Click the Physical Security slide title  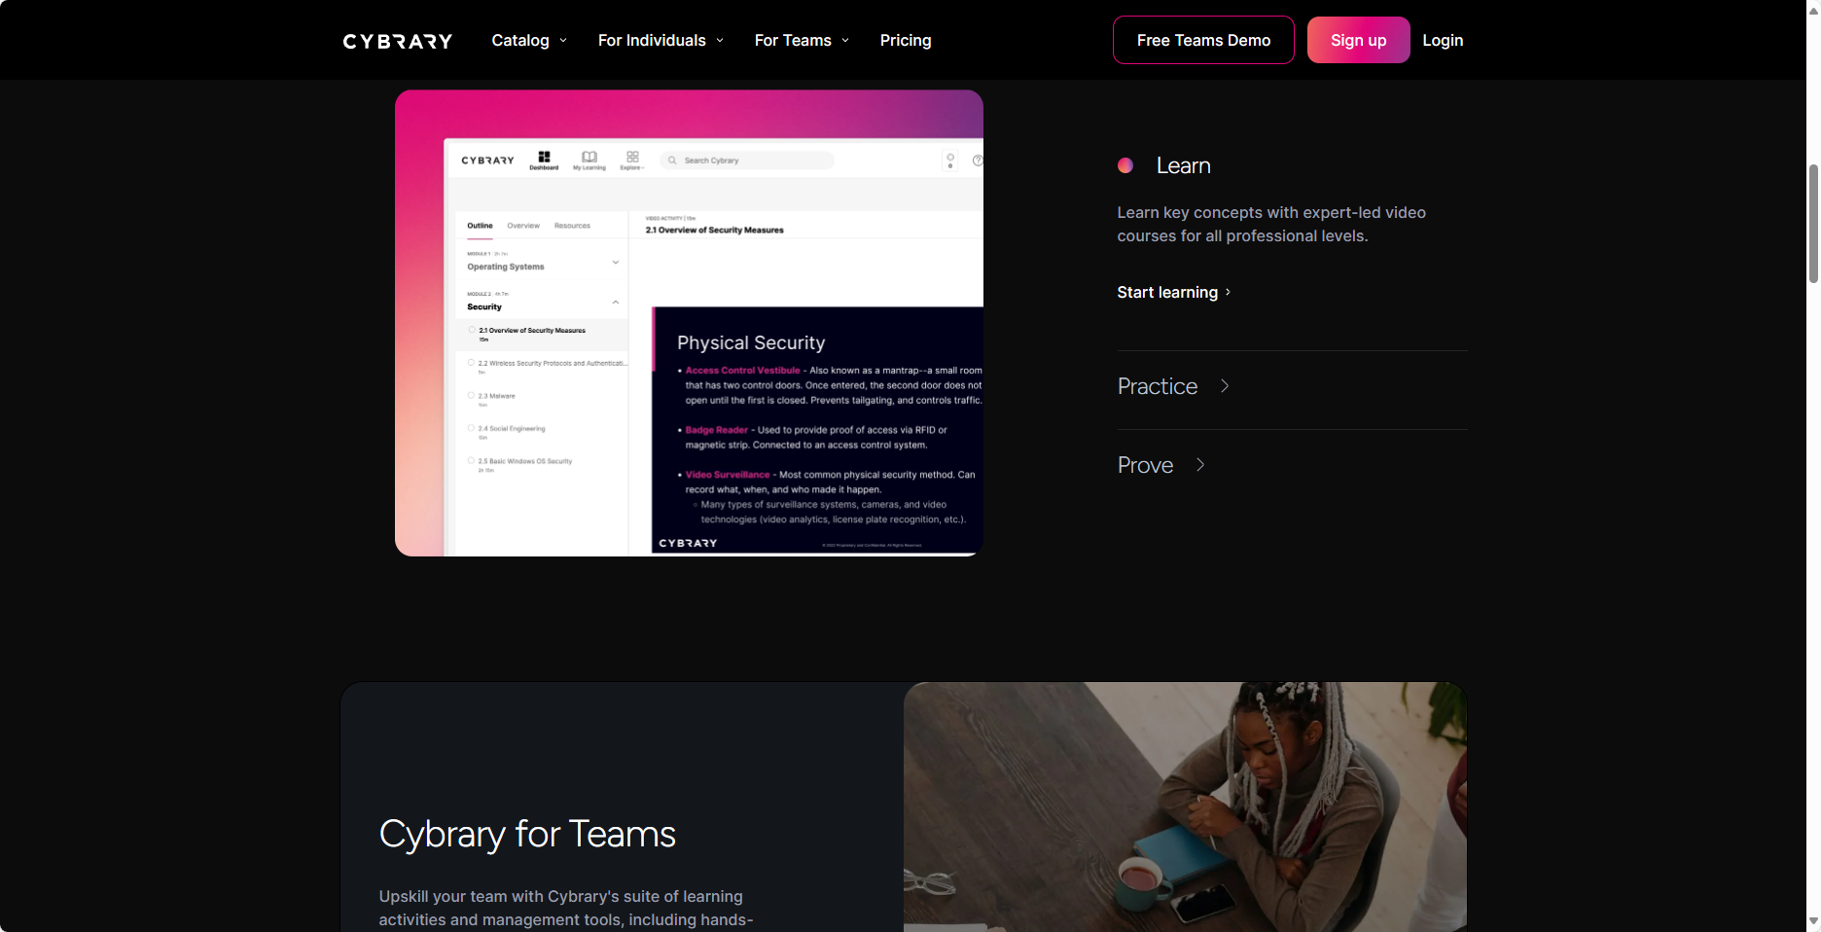pos(751,342)
